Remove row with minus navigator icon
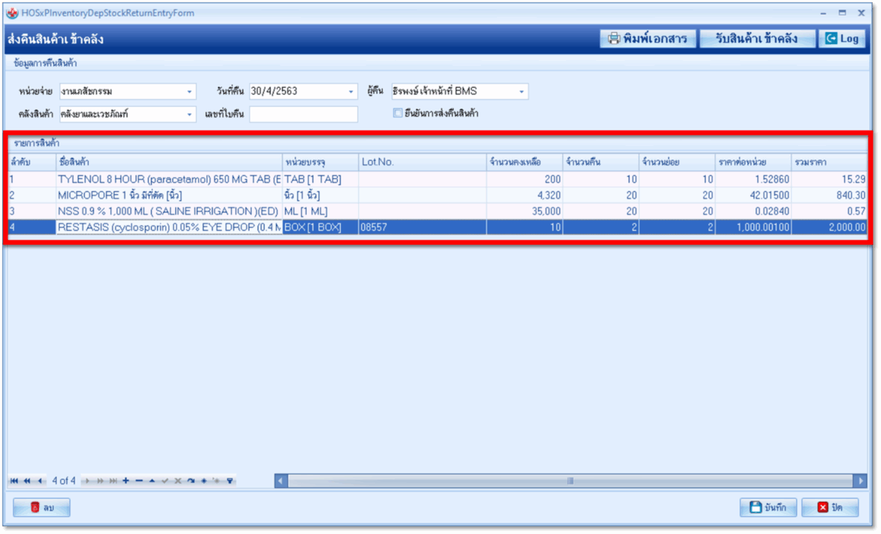 click(139, 481)
